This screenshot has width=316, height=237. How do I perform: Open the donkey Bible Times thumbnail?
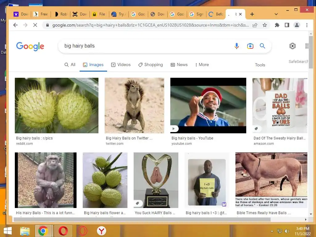click(272, 180)
